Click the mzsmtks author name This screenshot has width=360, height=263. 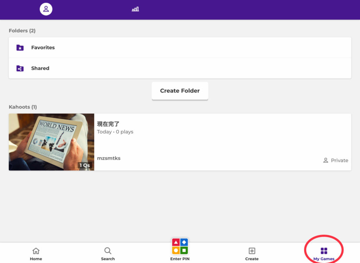tap(109, 158)
